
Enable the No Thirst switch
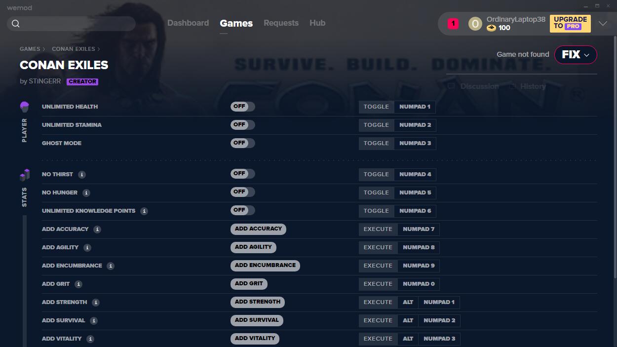(x=242, y=174)
